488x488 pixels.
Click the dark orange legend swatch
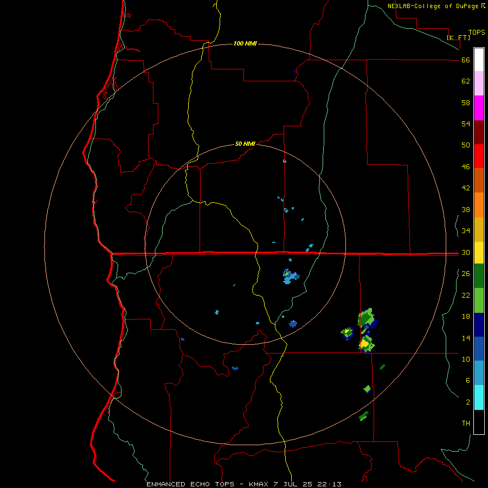479,180
